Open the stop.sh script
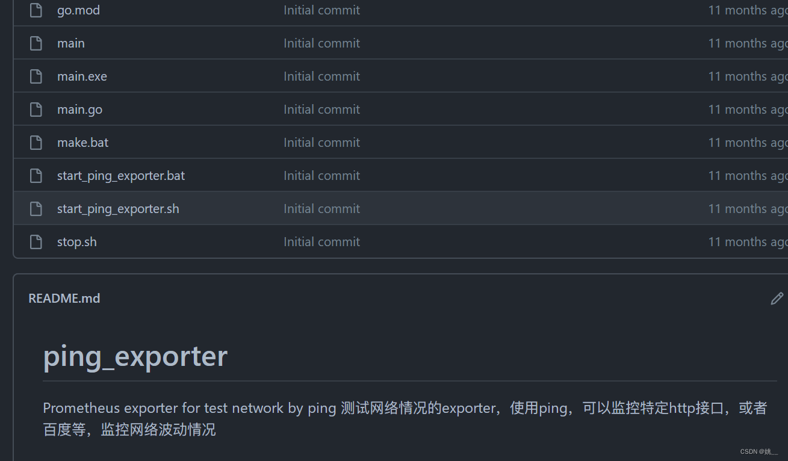The image size is (788, 461). pyautogui.click(x=76, y=241)
